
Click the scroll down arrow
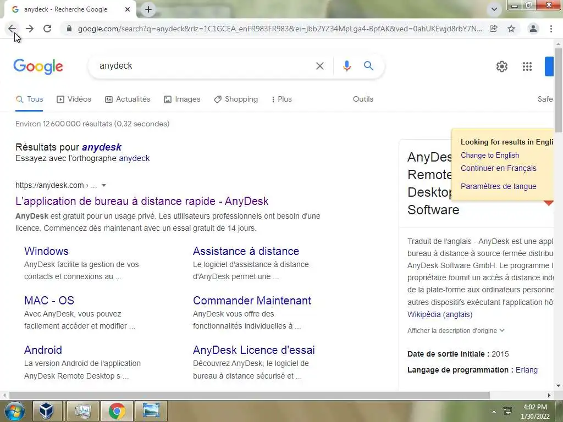[x=558, y=386]
